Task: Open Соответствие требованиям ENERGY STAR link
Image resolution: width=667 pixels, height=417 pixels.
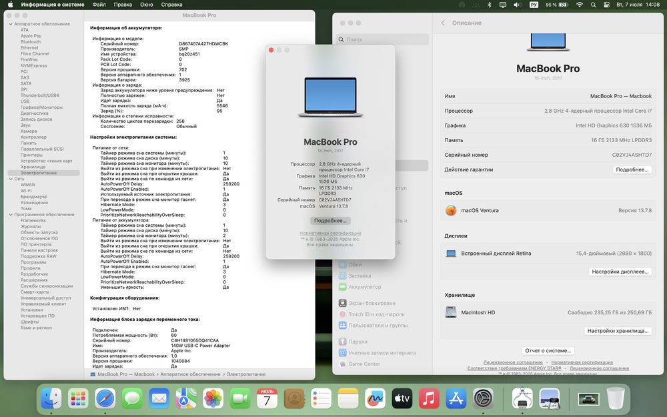Action: (514, 368)
